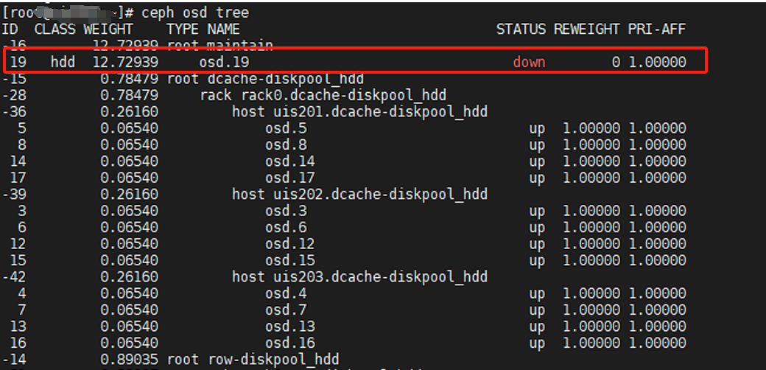Click the osd.14 entry
This screenshot has height=370, width=766.
coord(290,161)
